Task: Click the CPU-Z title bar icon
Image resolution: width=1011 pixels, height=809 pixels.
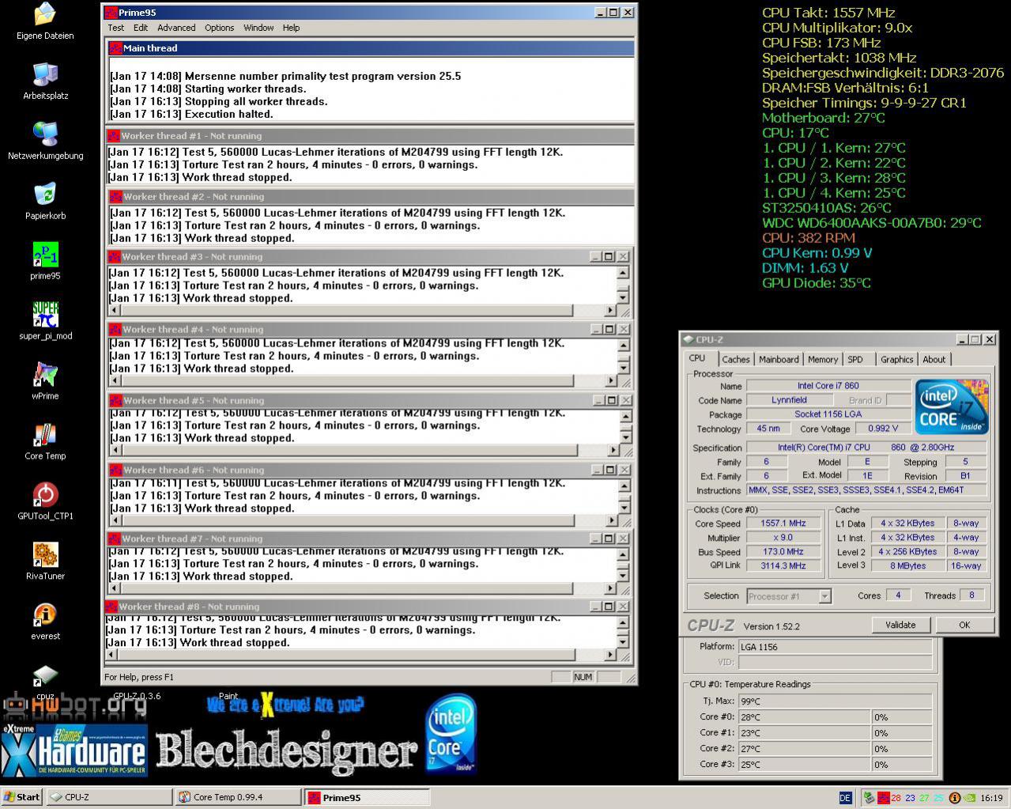Action: pos(688,339)
